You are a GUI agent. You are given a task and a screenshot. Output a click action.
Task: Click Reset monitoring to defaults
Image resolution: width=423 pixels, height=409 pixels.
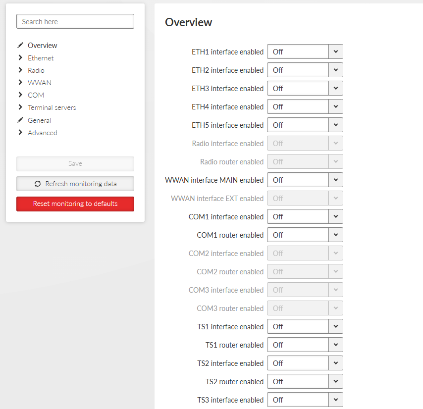coord(75,204)
